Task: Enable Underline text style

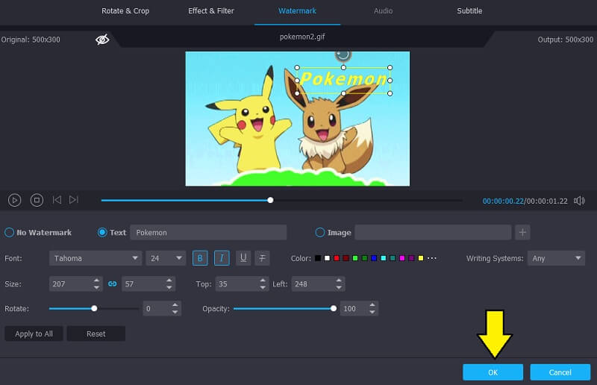Action: 243,258
